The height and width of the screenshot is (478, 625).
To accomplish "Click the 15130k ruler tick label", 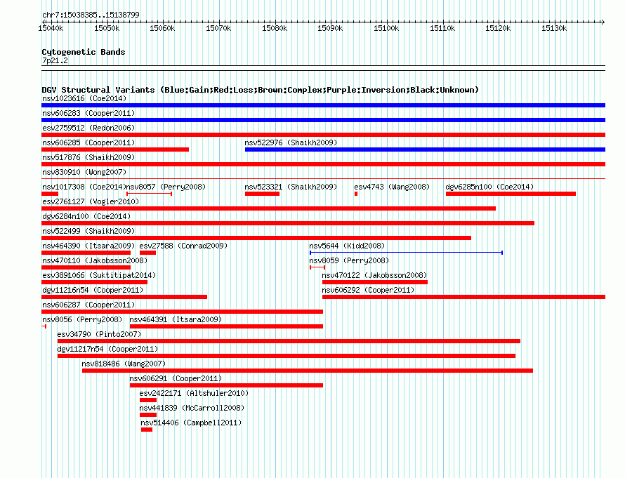I will pos(554,28).
